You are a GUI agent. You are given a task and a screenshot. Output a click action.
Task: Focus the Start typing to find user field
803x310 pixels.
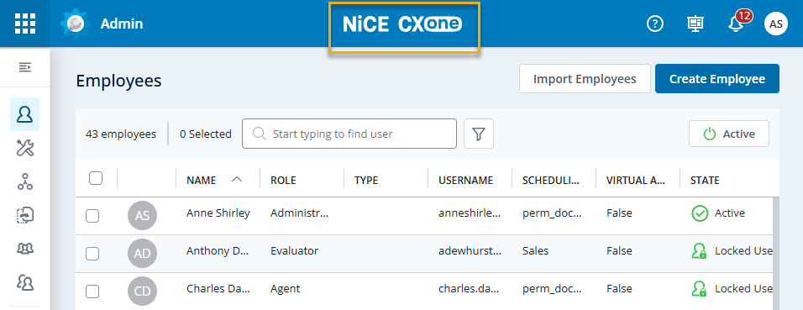point(349,134)
